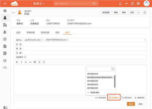This screenshot has height=109, width=152.
Task: Insert a hyperlink
Action: tap(30, 62)
